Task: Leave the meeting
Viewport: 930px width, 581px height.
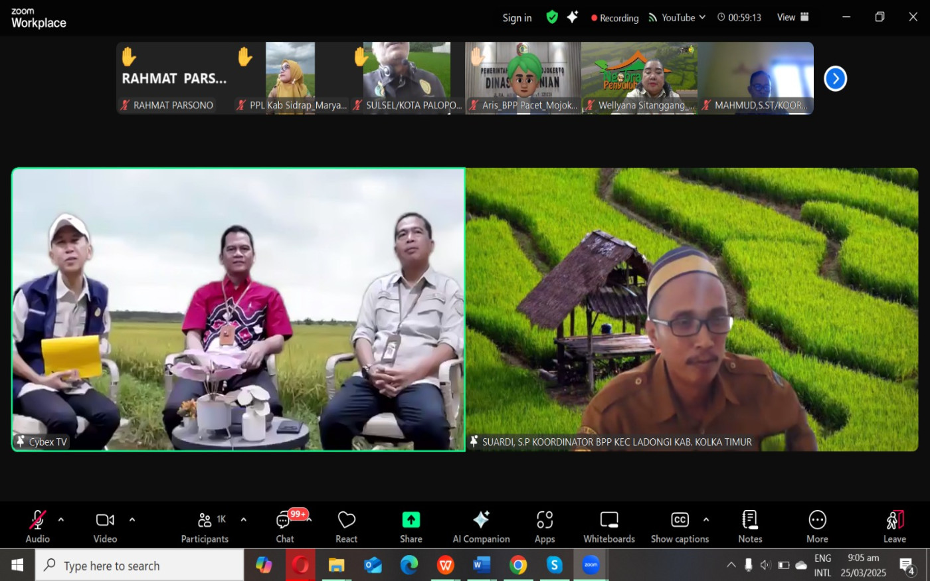Action: pyautogui.click(x=894, y=520)
